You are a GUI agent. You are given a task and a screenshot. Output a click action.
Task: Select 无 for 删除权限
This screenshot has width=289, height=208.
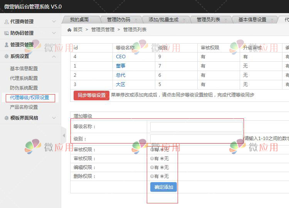pyautogui.click(x=162, y=176)
